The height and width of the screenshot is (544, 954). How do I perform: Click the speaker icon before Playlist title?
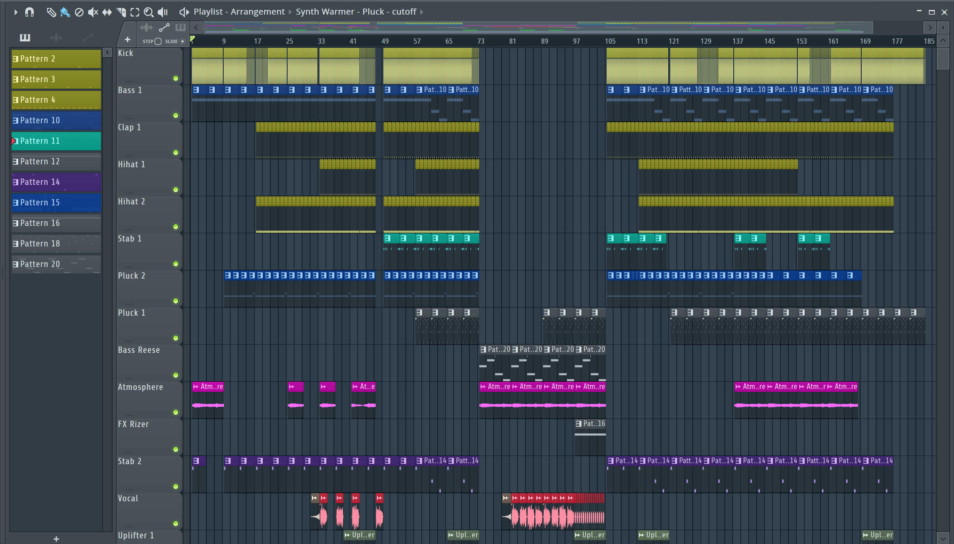pos(184,12)
